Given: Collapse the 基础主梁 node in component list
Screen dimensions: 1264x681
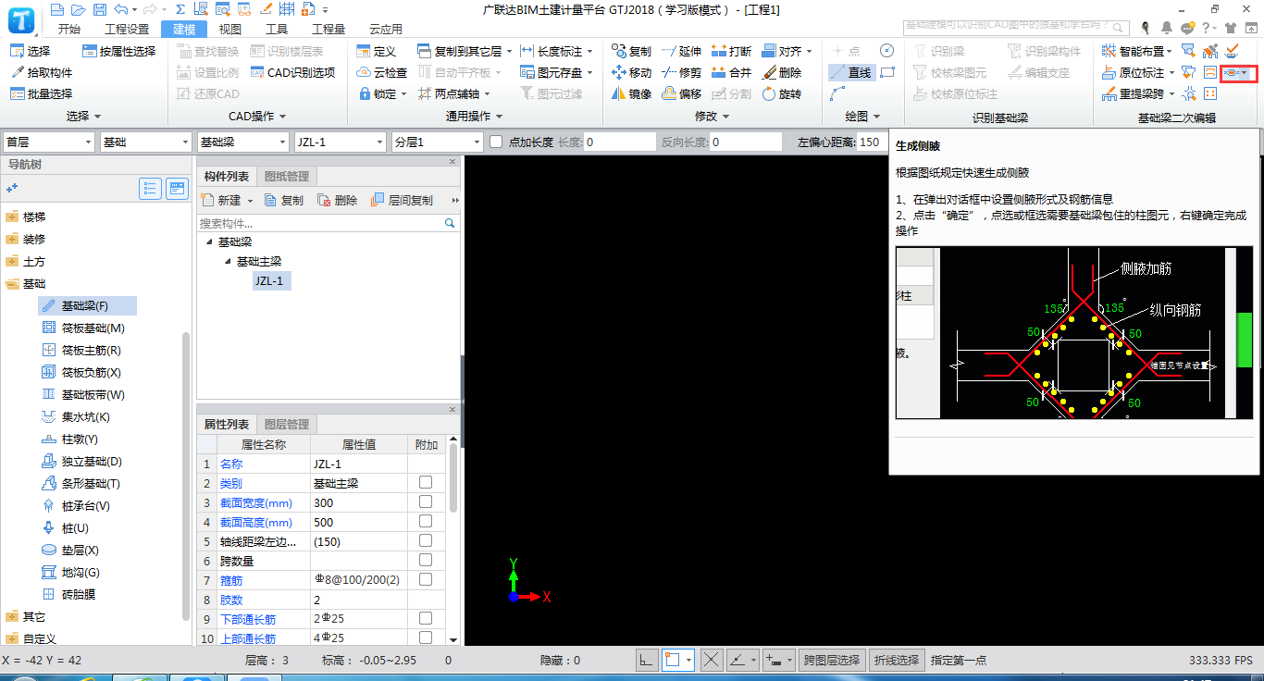Looking at the screenshot, I should point(228,262).
